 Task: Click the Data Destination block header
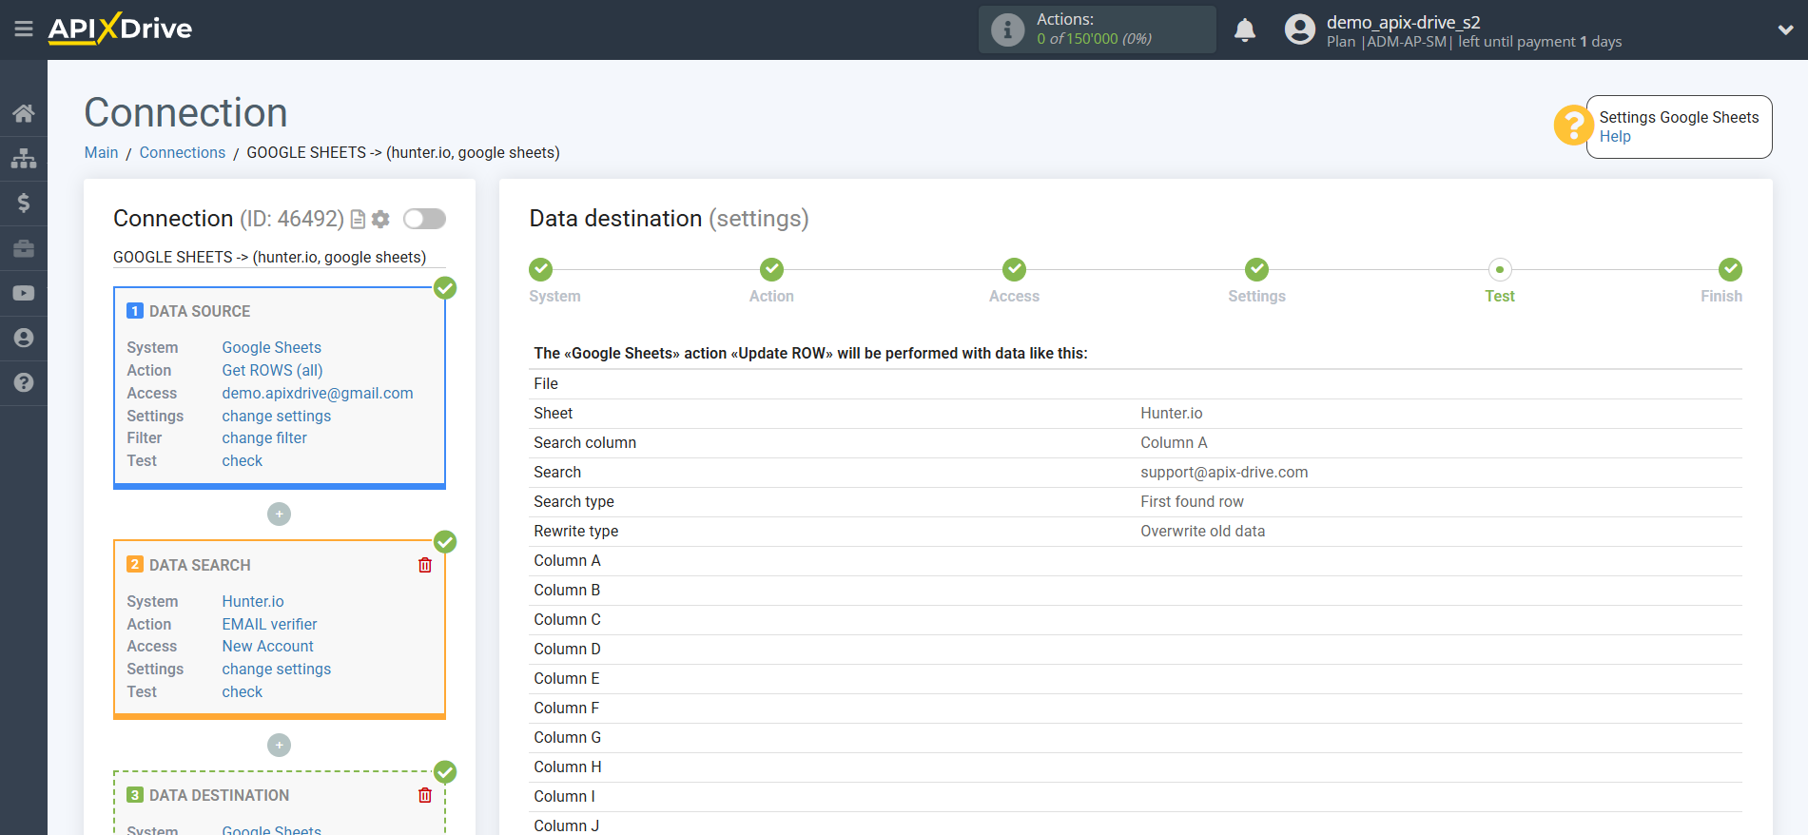point(219,796)
